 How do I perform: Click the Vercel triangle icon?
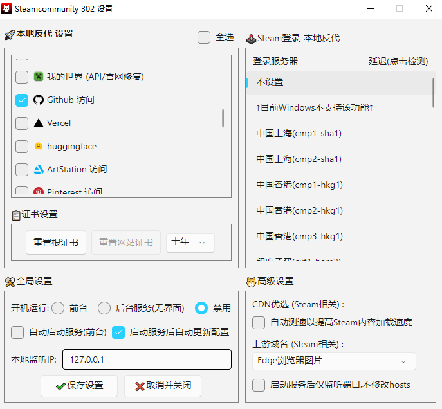coord(39,123)
